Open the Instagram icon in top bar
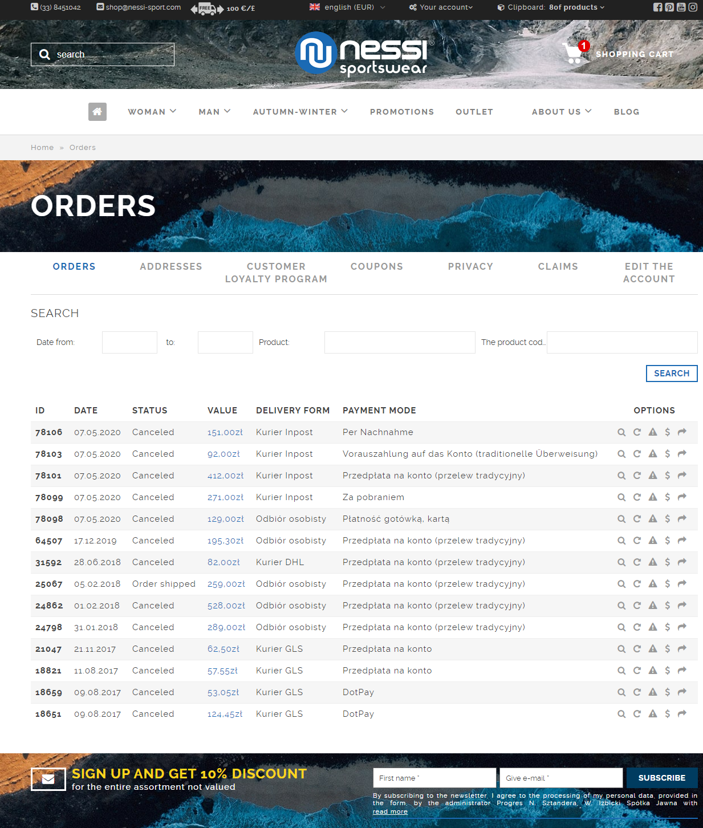Screen dimensions: 703x828 693,7
